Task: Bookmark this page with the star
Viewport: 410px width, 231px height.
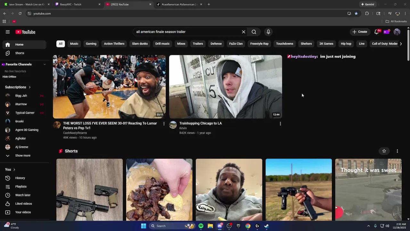Action: (x=356, y=13)
